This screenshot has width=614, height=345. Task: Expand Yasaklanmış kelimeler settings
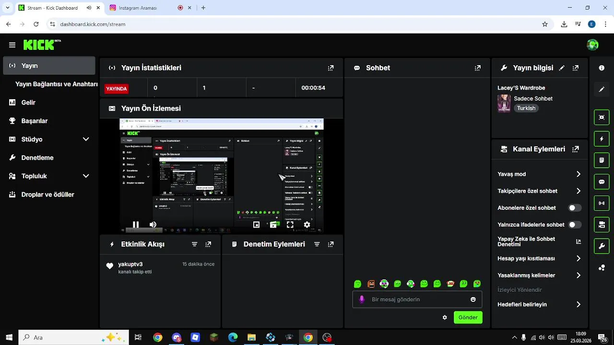540,276
